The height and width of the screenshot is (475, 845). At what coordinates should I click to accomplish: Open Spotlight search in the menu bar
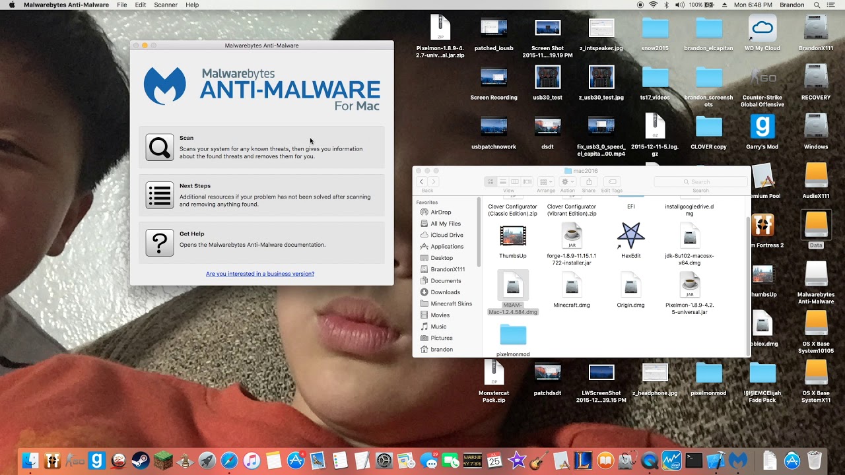tap(817, 5)
